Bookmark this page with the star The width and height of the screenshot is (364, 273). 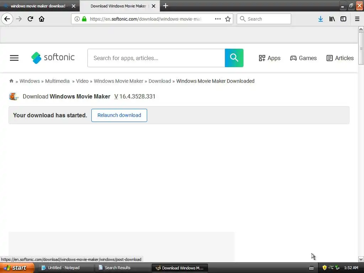coord(228,19)
